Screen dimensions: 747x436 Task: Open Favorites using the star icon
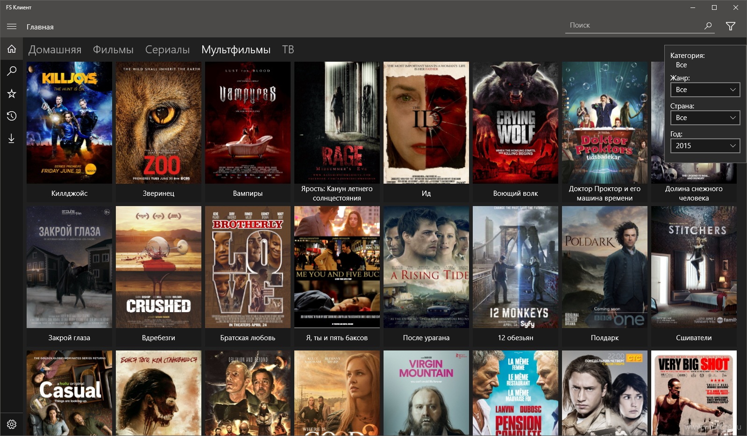tap(12, 93)
